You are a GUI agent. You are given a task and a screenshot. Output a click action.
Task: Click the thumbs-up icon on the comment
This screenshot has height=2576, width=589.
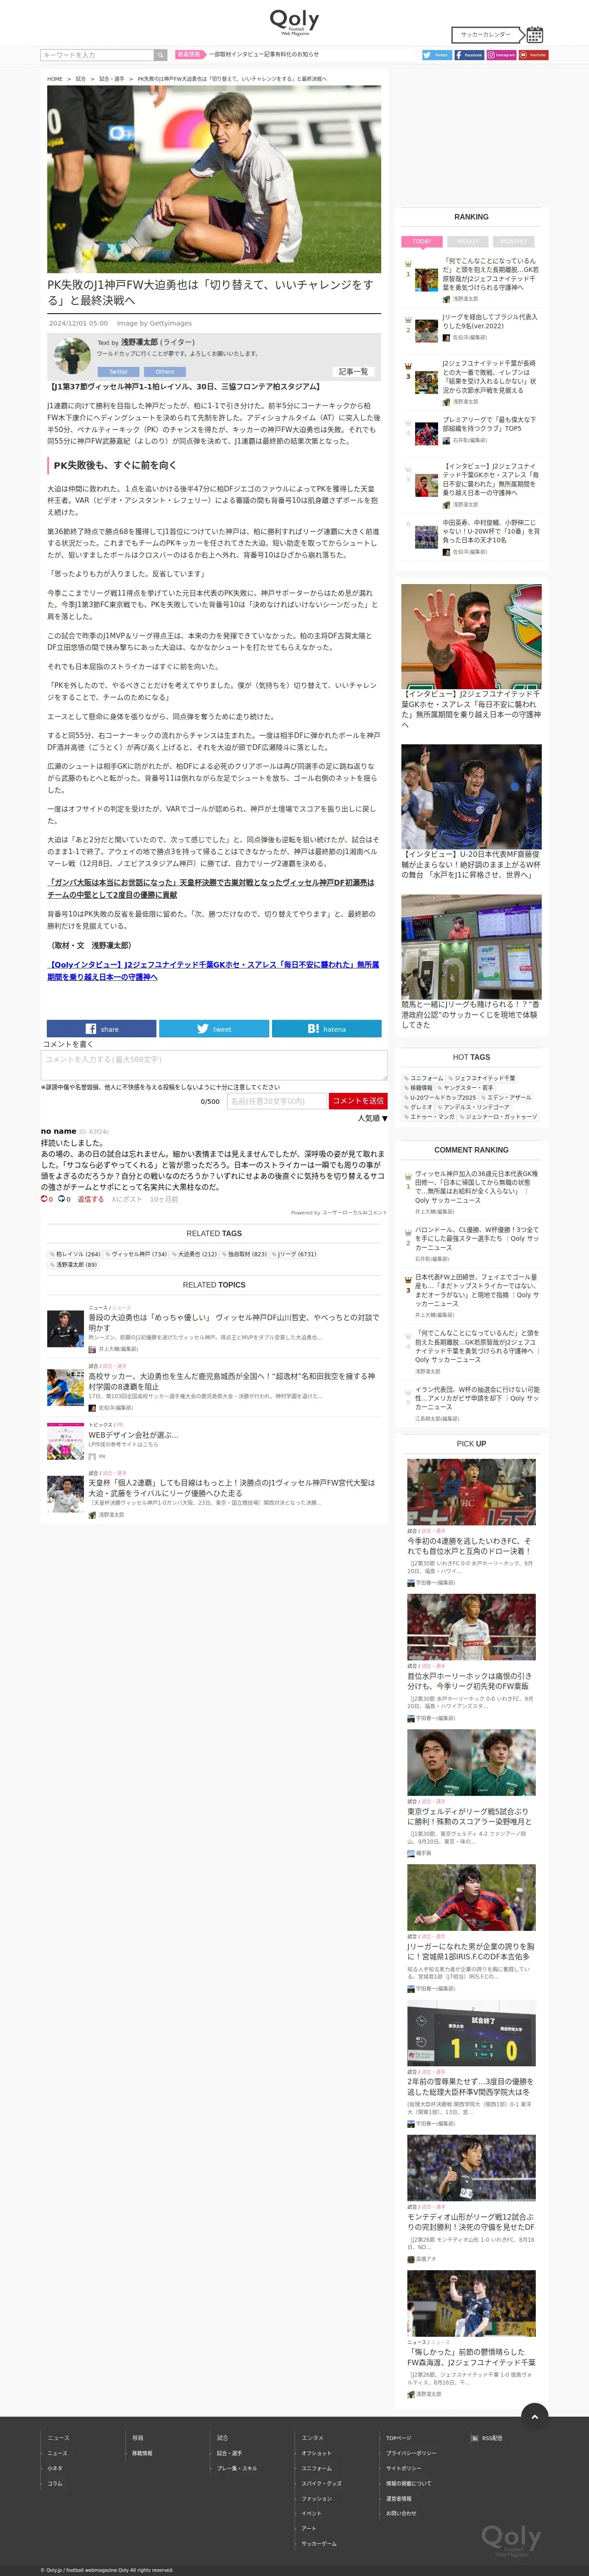click(x=44, y=1198)
